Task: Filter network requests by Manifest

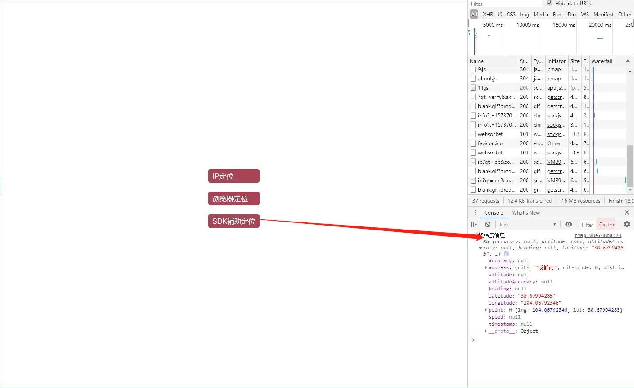Action: pyautogui.click(x=604, y=14)
